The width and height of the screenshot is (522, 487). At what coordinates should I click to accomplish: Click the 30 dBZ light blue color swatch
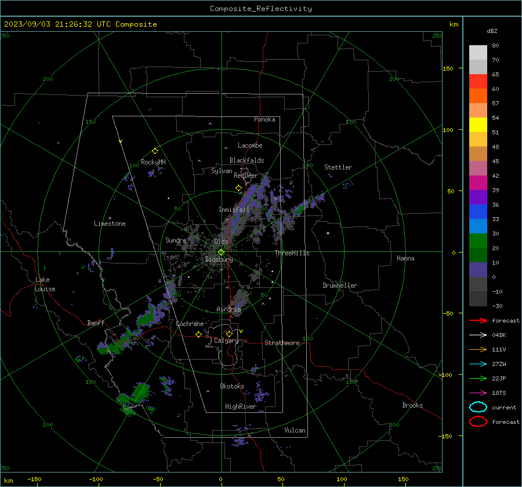click(x=478, y=226)
